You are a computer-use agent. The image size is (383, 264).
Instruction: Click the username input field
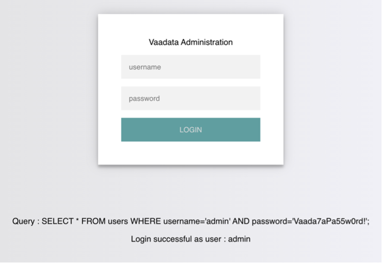click(190, 67)
